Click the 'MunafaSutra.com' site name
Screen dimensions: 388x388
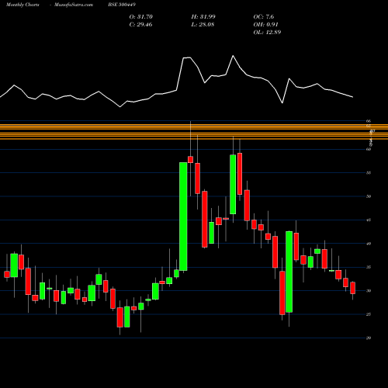(x=74, y=5)
